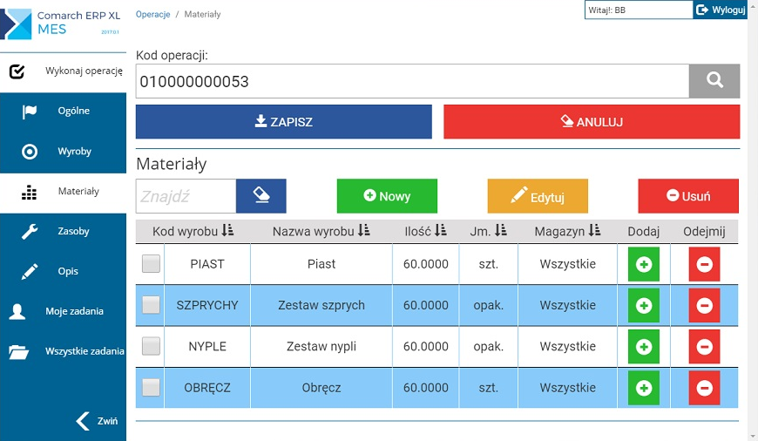Click the 'Zestaw nypli' cell
The height and width of the screenshot is (441, 758).
[x=321, y=346]
